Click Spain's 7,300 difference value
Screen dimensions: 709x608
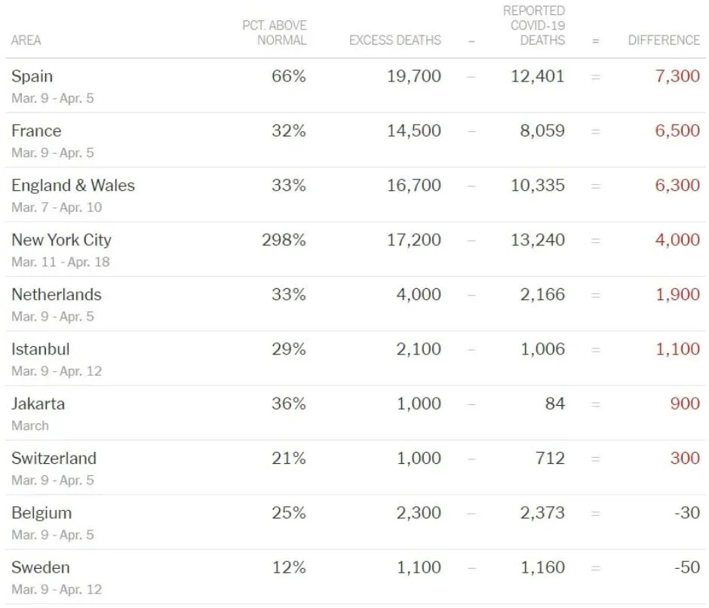pos(677,76)
